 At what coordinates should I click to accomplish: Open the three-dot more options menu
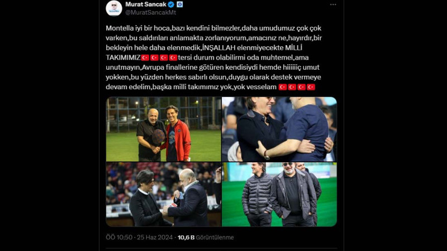[x=333, y=4]
